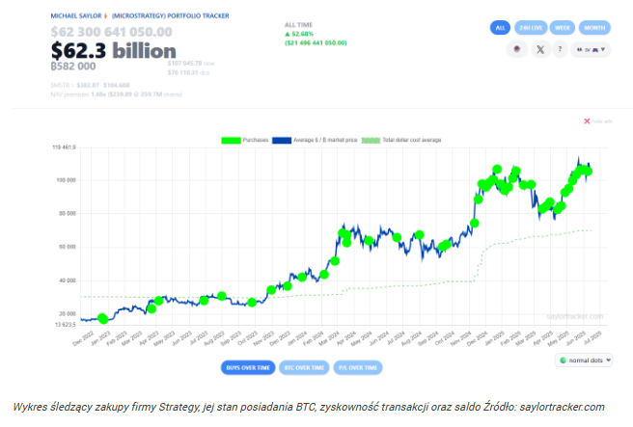Click the question mark help icon
Viewport: 633px width, 427px height.
(x=560, y=49)
